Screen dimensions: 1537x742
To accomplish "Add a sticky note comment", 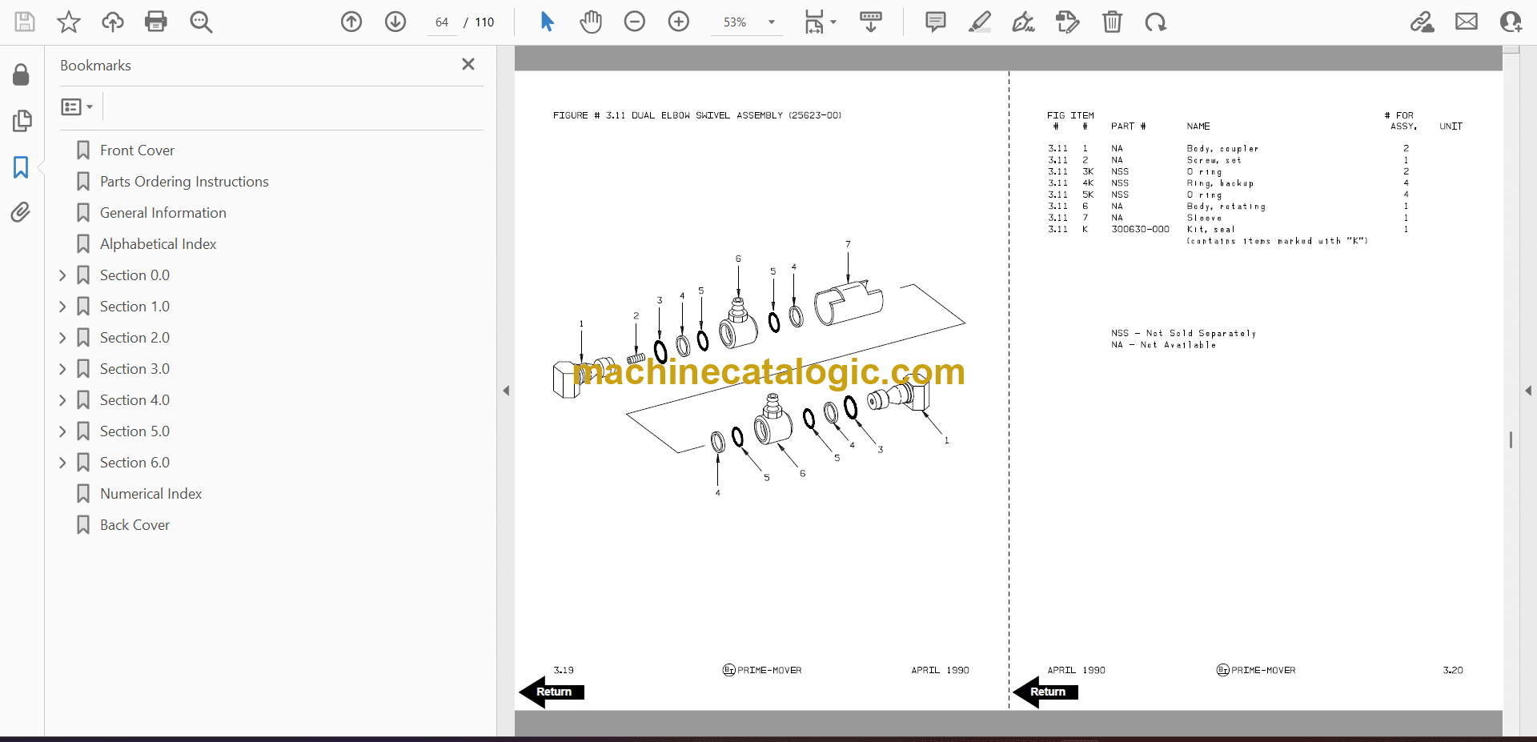I will click(935, 22).
